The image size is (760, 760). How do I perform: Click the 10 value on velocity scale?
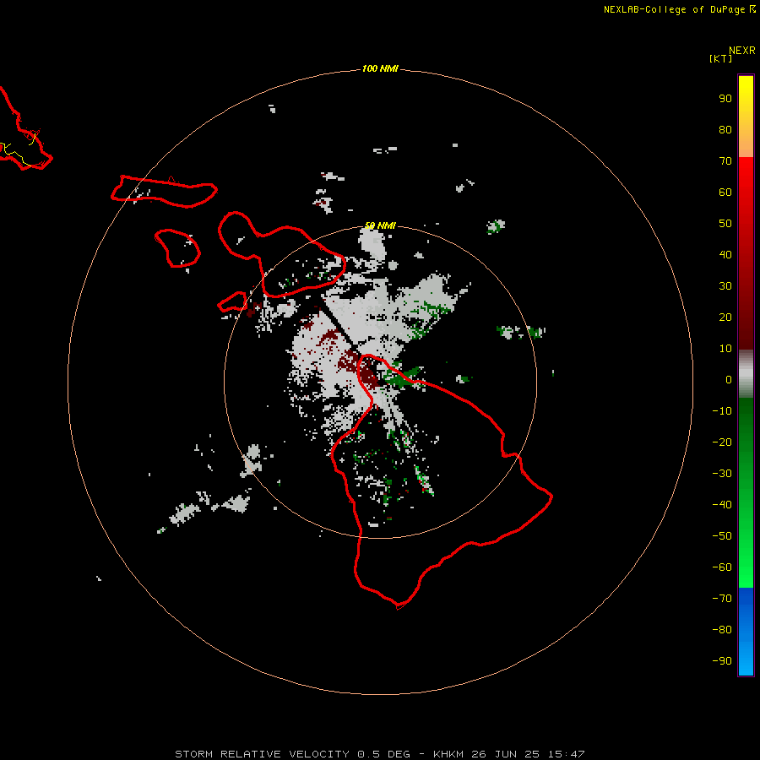click(x=725, y=349)
